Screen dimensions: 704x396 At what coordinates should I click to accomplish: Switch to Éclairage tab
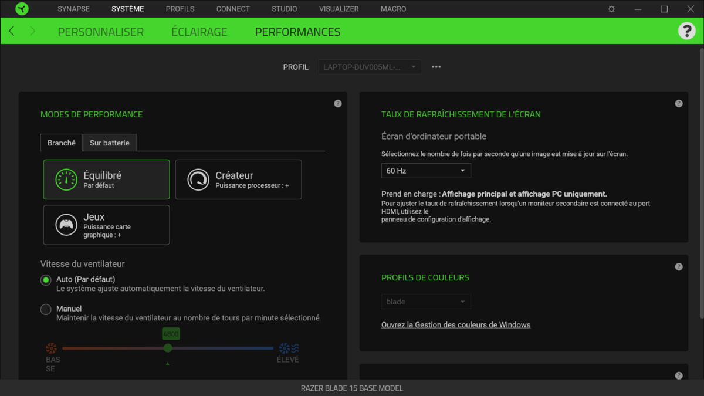(x=199, y=32)
